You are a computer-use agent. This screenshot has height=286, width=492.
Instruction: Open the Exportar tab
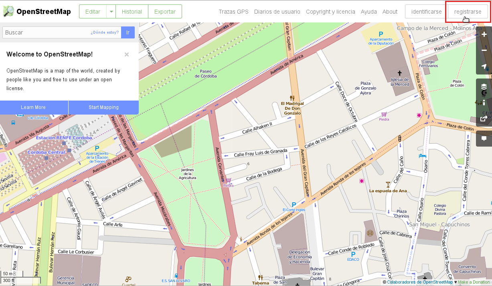click(x=165, y=12)
